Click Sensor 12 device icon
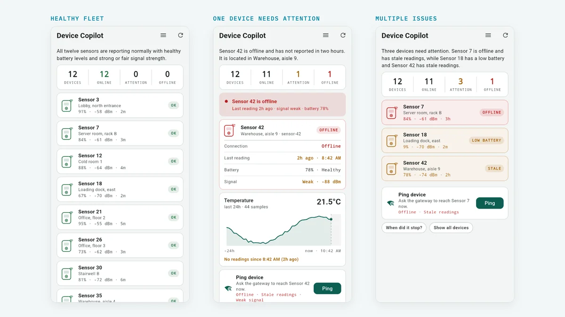The width and height of the screenshot is (565, 317). 67,161
